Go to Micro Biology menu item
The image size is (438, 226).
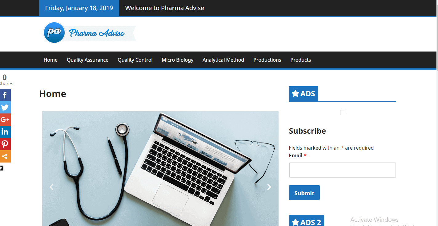click(178, 60)
